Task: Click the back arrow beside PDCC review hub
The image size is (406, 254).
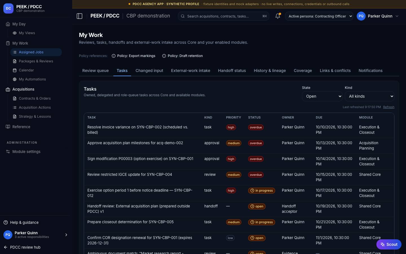Action: coord(6,247)
